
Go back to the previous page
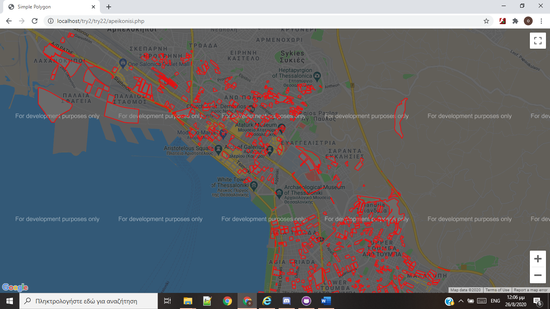pyautogui.click(x=9, y=21)
